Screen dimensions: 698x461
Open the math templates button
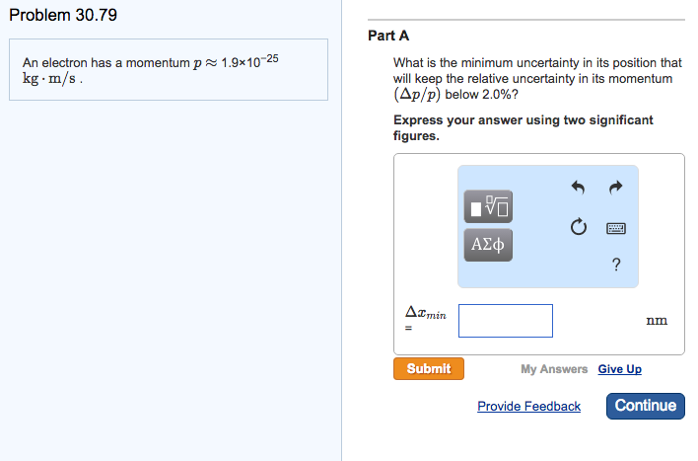point(488,206)
